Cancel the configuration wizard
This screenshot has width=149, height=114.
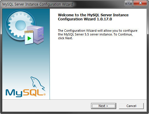[x=131, y=106]
